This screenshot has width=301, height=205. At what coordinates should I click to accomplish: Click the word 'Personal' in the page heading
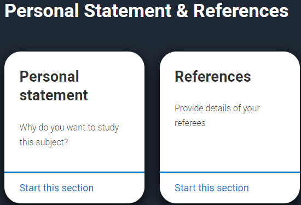(42, 11)
